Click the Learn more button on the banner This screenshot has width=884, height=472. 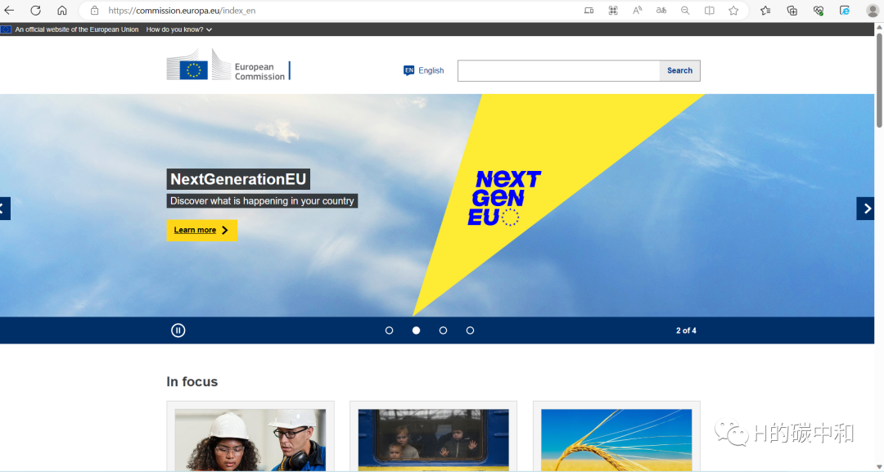coord(202,230)
